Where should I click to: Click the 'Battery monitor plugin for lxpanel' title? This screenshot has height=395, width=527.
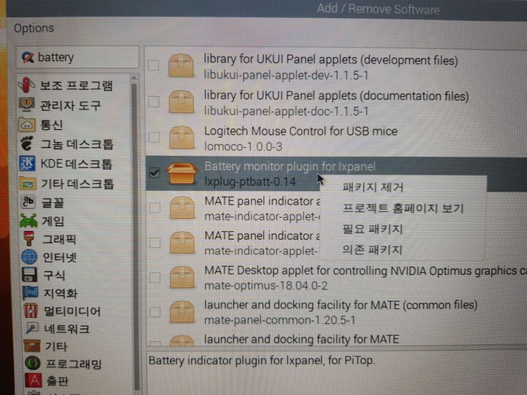click(290, 166)
